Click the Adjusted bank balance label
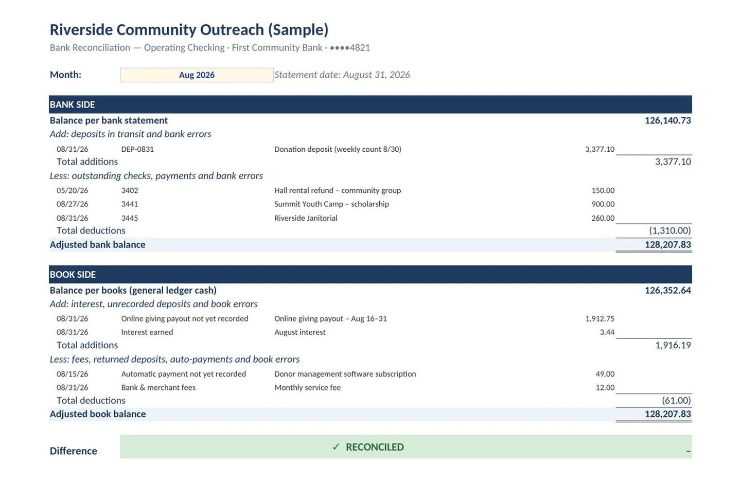The height and width of the screenshot is (481, 741). point(97,245)
